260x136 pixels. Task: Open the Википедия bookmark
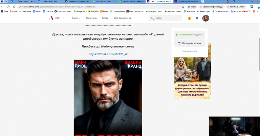pos(25,11)
